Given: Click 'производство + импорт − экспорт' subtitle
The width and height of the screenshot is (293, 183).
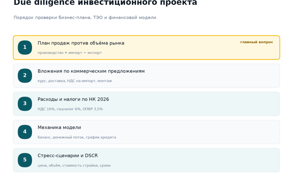Looking at the screenshot, I should click(x=70, y=53).
